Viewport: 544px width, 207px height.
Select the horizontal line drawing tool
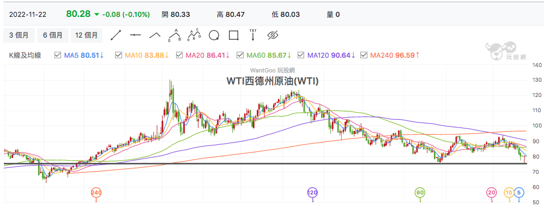135,35
